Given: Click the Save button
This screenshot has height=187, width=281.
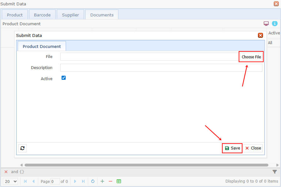Looking at the screenshot, I should (232, 148).
